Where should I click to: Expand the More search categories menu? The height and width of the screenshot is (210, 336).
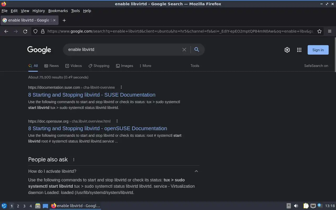145,66
